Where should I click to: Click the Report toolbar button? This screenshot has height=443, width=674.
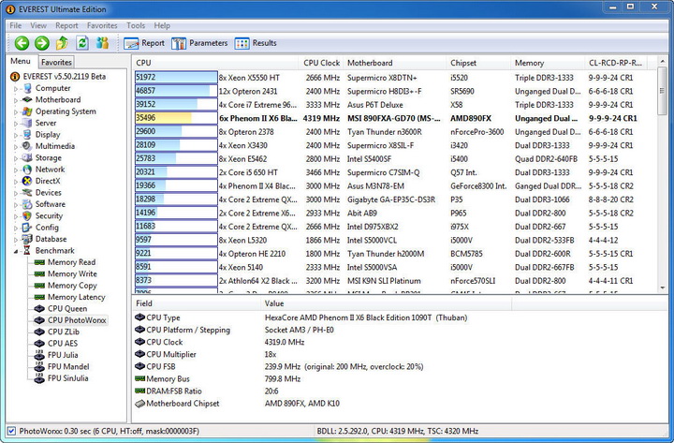pyautogui.click(x=144, y=43)
